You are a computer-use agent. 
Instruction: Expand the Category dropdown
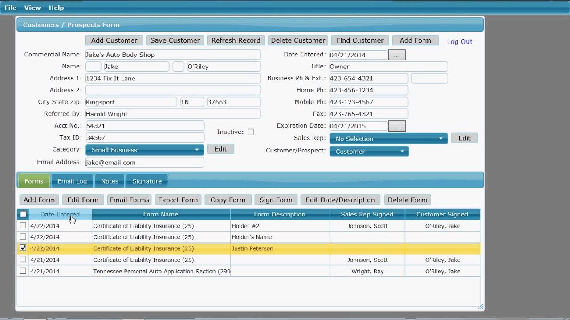tap(144, 150)
